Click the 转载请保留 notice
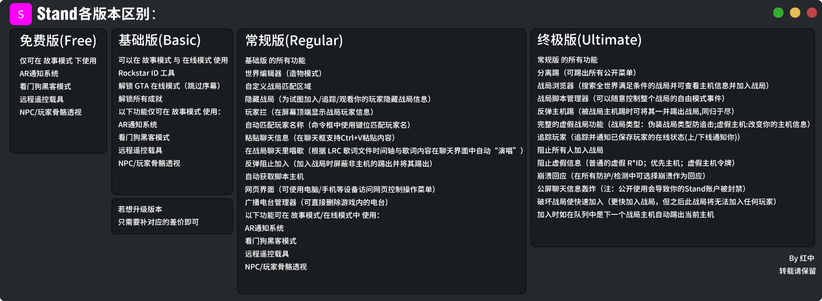Viewport: 822px width, 301px height. (x=797, y=271)
